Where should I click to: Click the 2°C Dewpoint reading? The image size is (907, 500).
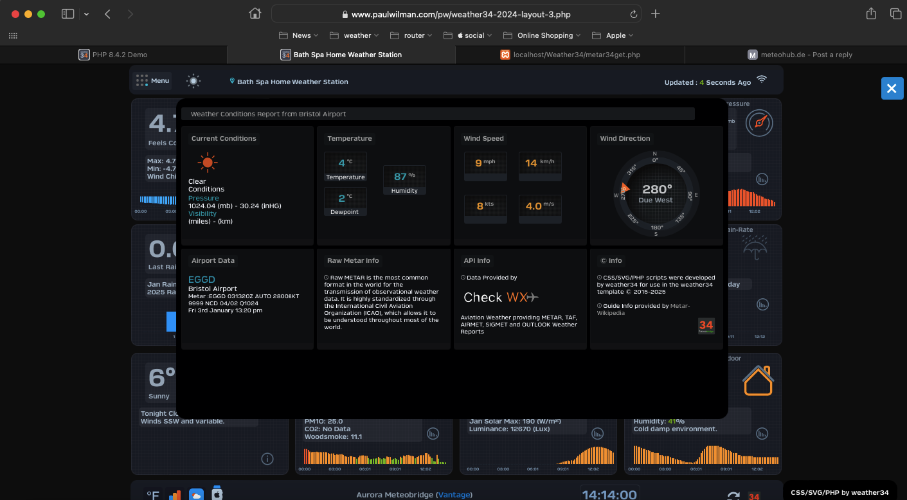(345, 202)
